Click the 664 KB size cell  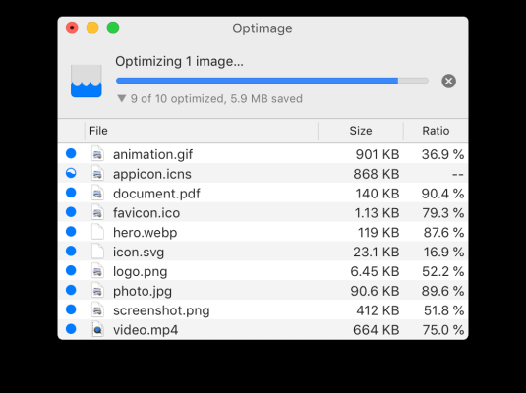tap(376, 330)
